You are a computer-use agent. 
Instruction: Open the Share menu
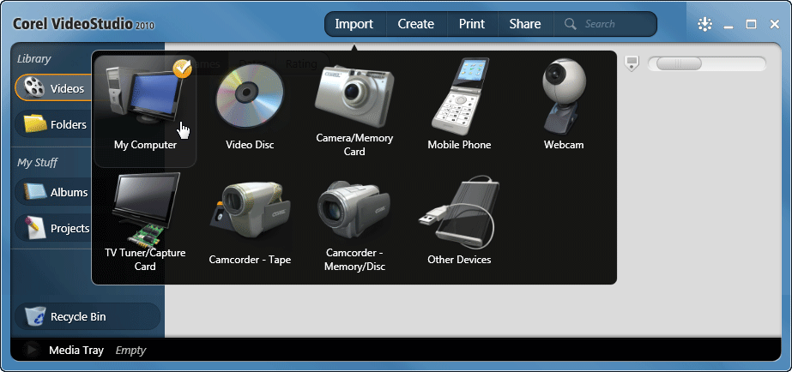click(x=525, y=24)
